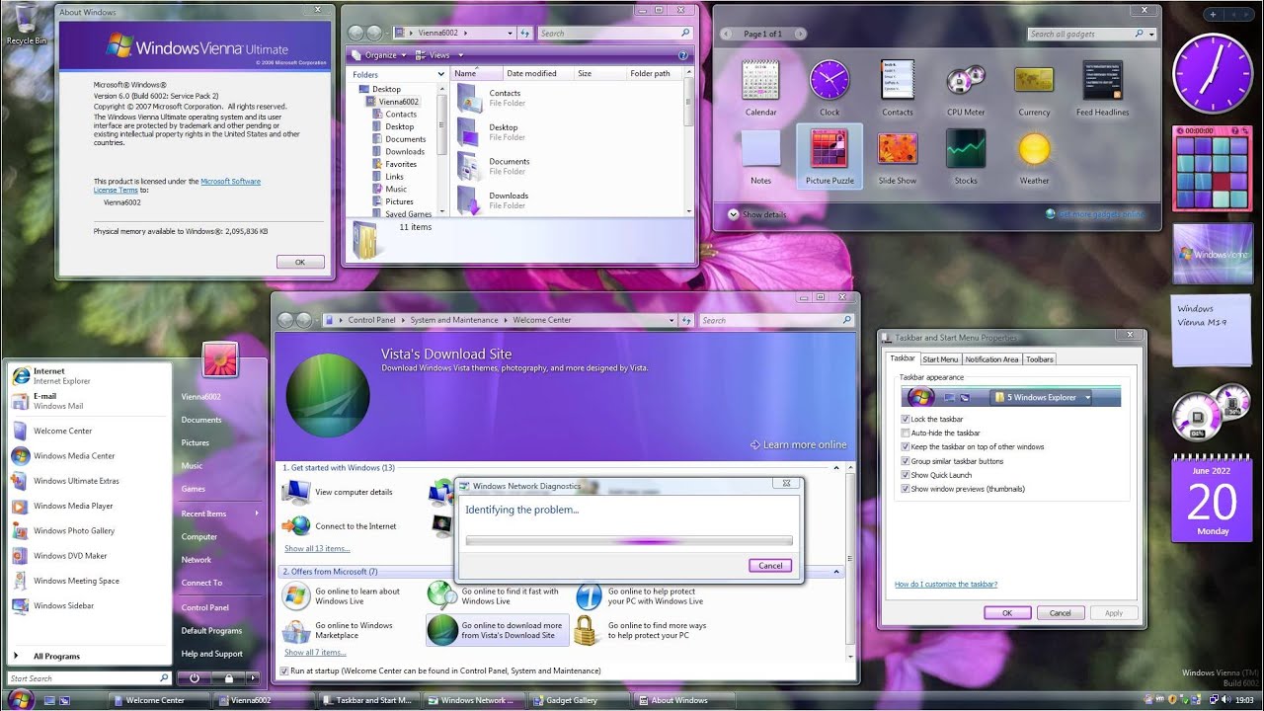Open Windows DVD Maker
The width and height of the screenshot is (1264, 711).
coord(89,555)
